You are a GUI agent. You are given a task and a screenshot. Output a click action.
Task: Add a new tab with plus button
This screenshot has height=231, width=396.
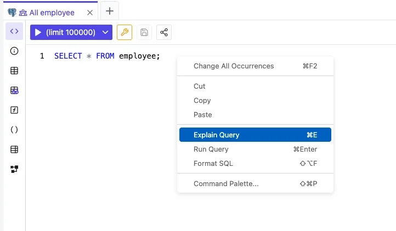pyautogui.click(x=110, y=11)
